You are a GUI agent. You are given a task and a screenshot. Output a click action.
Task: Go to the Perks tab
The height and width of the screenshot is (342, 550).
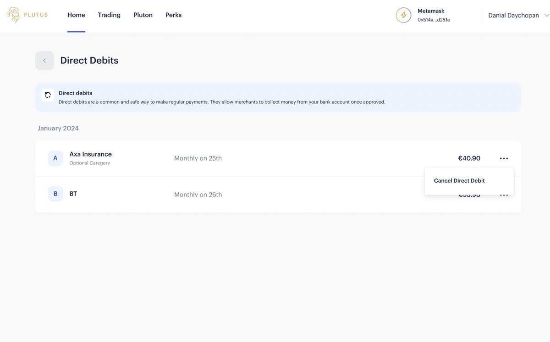pyautogui.click(x=173, y=15)
